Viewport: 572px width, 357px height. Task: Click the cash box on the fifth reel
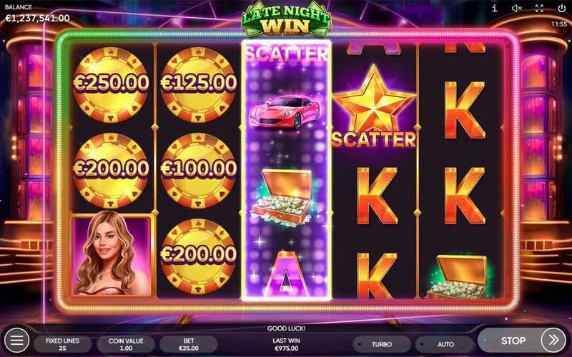coord(460,277)
